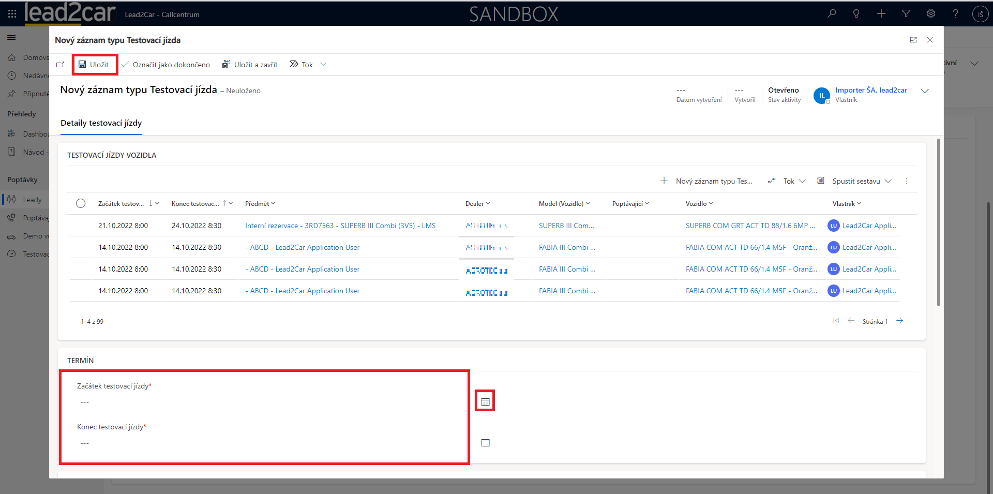Open the lightbulb assistant icon

click(x=856, y=14)
